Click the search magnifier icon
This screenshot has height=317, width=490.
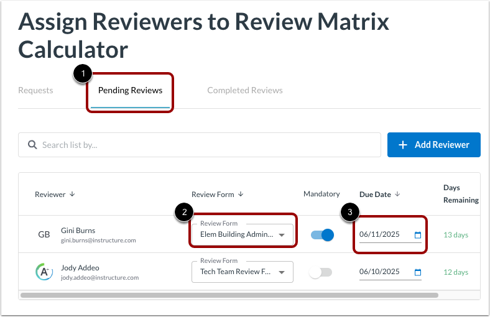pos(32,145)
